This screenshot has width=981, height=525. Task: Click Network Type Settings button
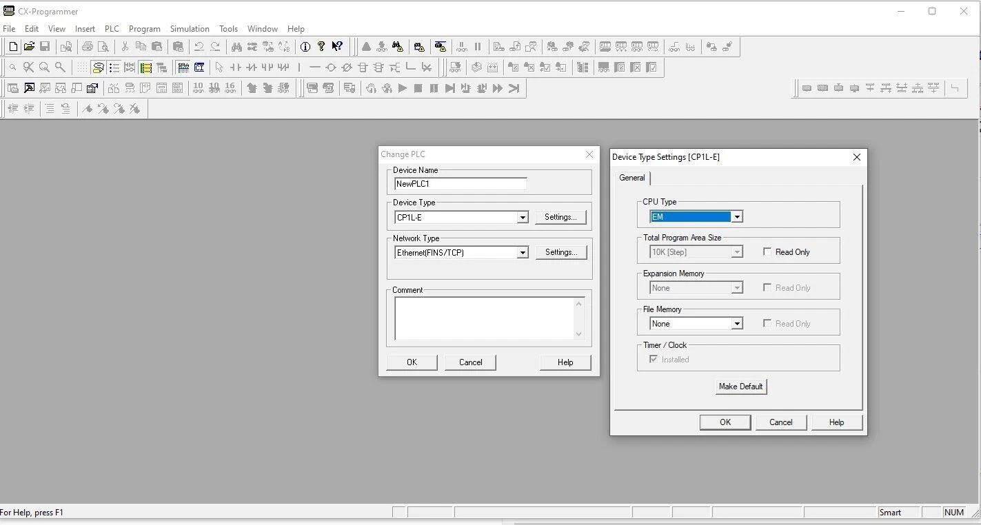[561, 253]
